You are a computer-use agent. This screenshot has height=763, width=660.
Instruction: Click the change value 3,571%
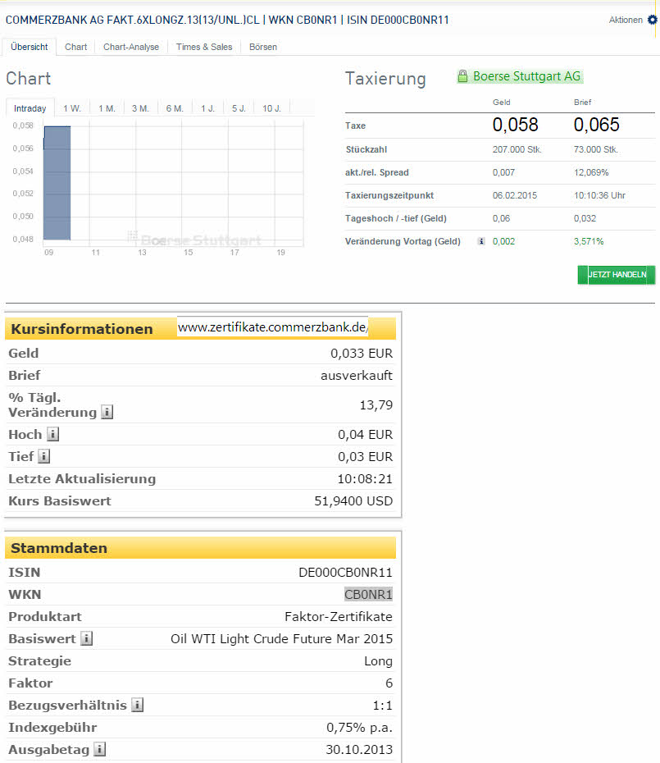pos(589,241)
